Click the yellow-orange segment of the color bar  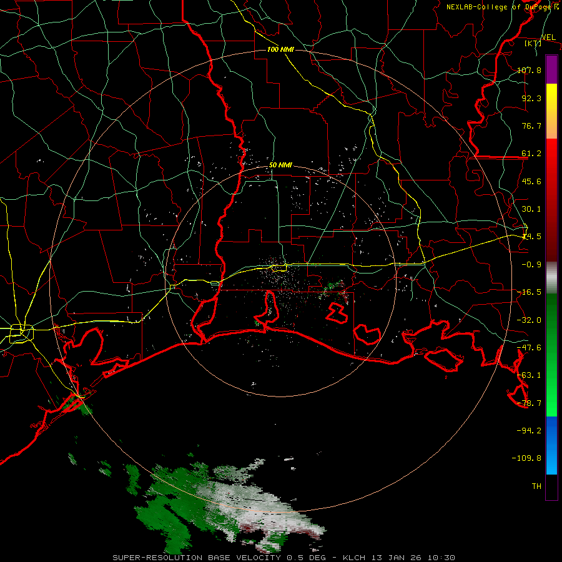tap(551, 111)
